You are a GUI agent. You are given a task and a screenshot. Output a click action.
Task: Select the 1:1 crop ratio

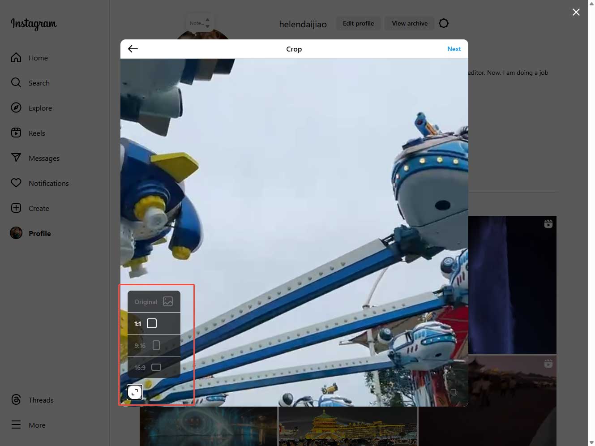(152, 323)
